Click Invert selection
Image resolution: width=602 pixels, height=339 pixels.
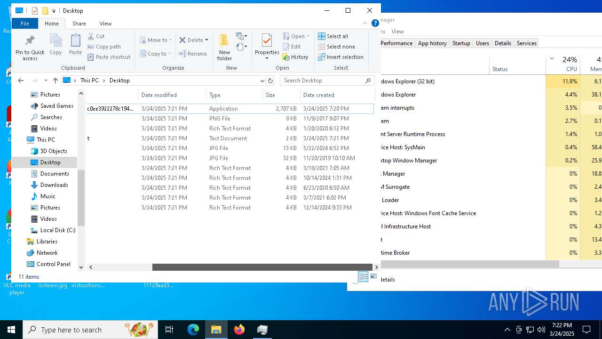pyautogui.click(x=341, y=57)
